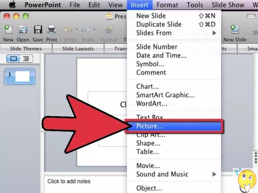Choose Chart menu item

174,86
